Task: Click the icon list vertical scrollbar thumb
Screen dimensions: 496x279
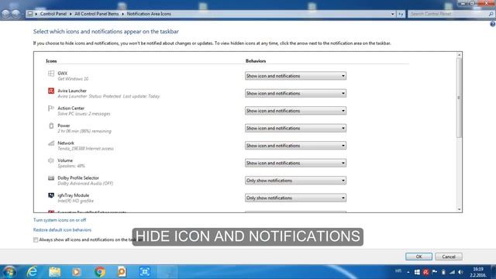Action: 459,98
